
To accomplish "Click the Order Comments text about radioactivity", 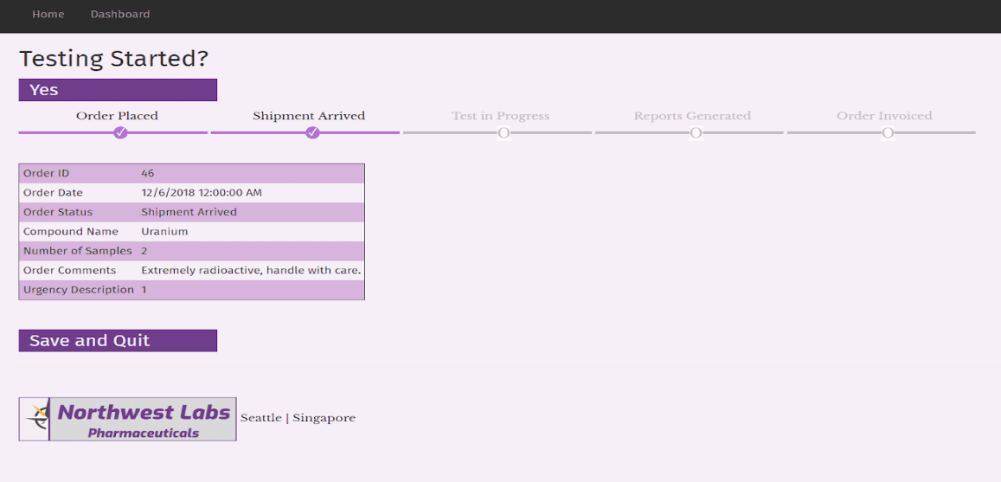I will pos(251,271).
